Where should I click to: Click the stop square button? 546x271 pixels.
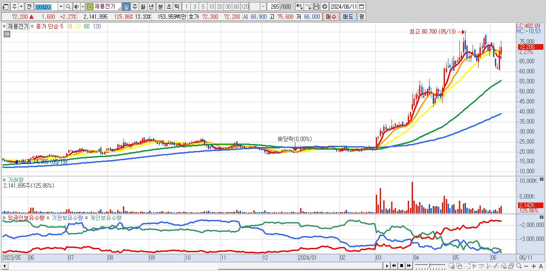pos(401,266)
